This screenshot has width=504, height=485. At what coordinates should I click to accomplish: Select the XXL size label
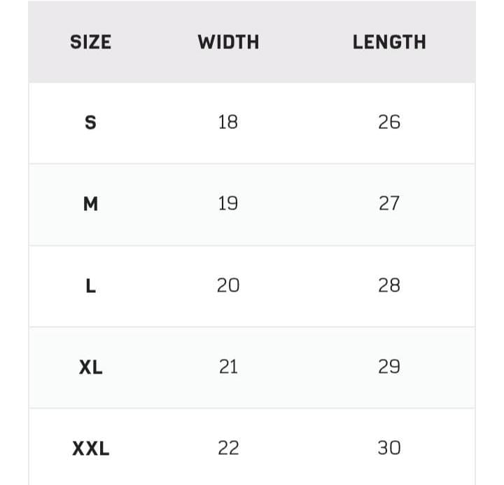tap(90, 448)
